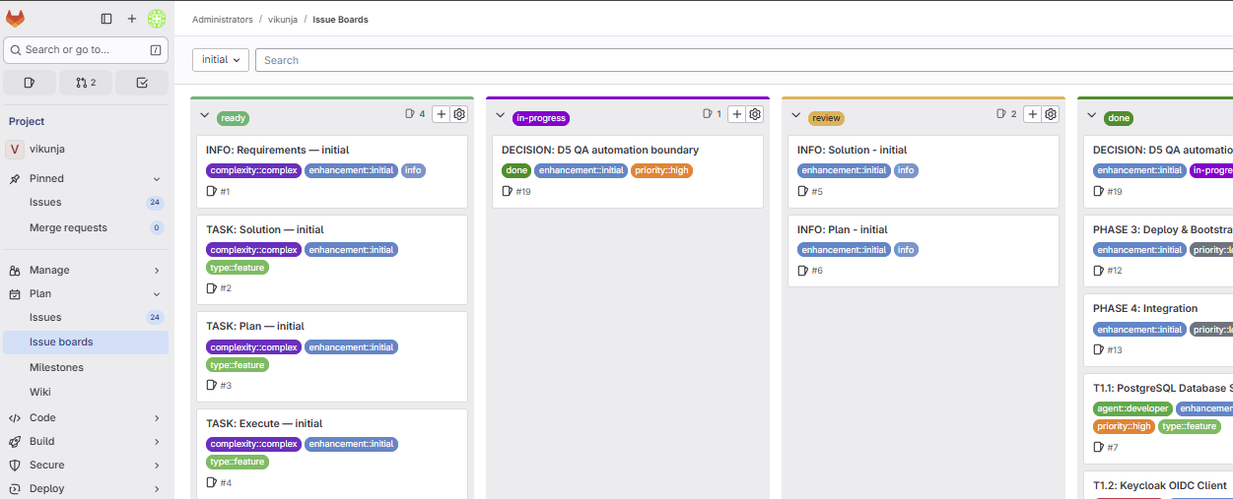Click the vikunja project avatar
1233x499 pixels.
[x=15, y=149]
